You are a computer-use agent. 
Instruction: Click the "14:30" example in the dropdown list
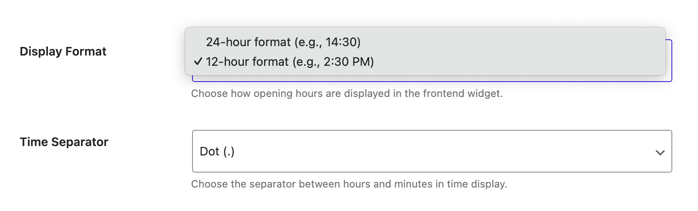[x=342, y=42]
